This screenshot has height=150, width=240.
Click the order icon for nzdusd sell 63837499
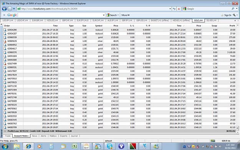pos(5,64)
